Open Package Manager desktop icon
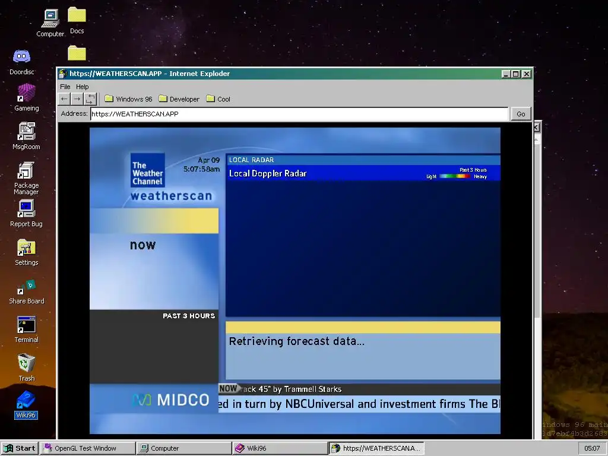This screenshot has width=608, height=456. pos(26,178)
